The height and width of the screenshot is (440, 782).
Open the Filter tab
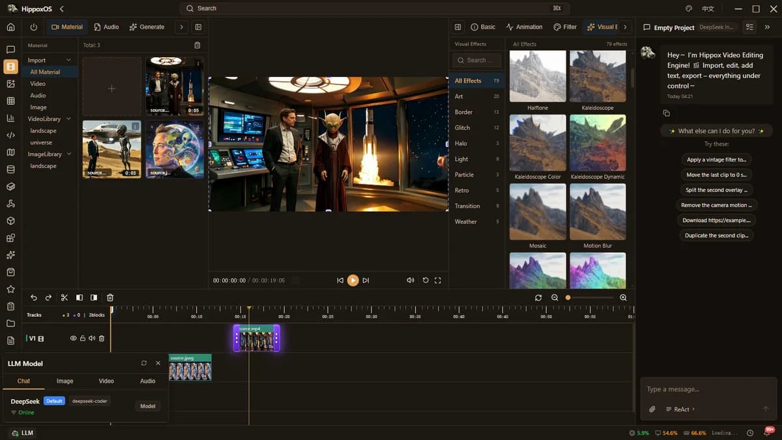tap(565, 27)
